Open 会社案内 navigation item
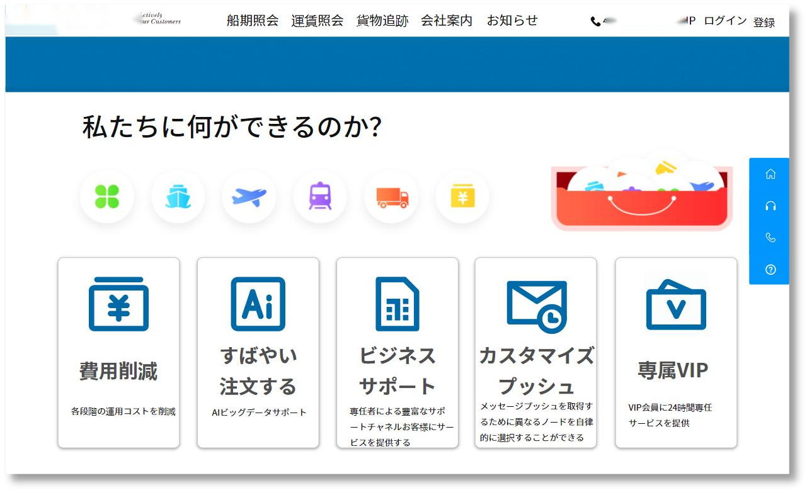 (x=447, y=21)
